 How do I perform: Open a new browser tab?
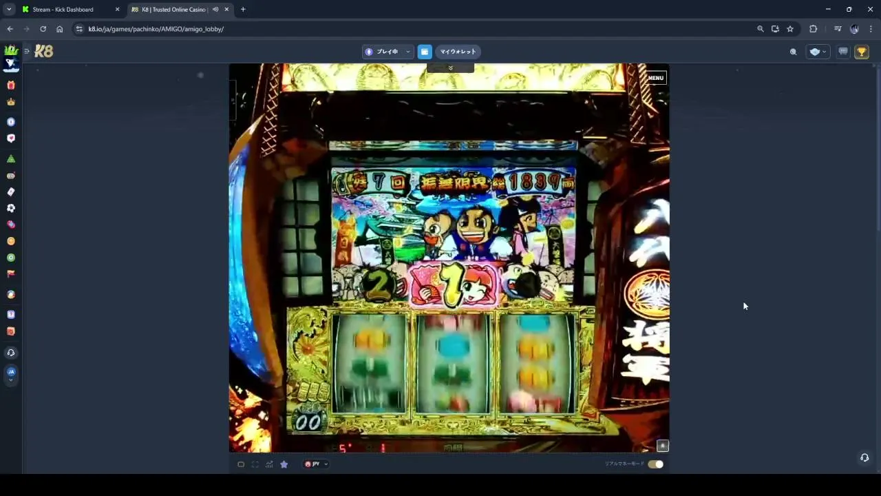(x=243, y=10)
